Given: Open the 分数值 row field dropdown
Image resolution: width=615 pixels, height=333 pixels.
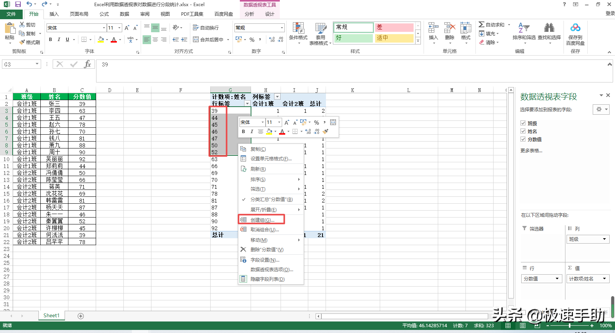Looking at the screenshot, I should tap(557, 279).
